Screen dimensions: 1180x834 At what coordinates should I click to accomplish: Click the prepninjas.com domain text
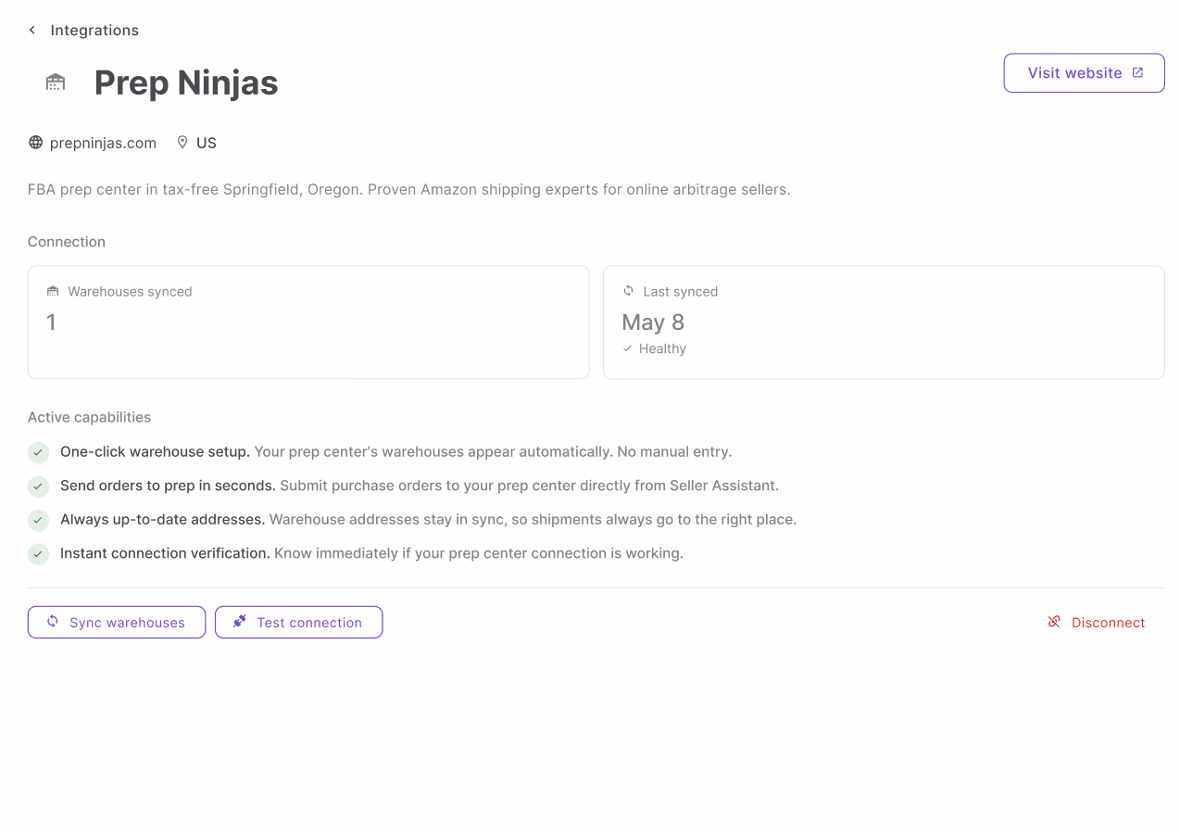pos(103,143)
